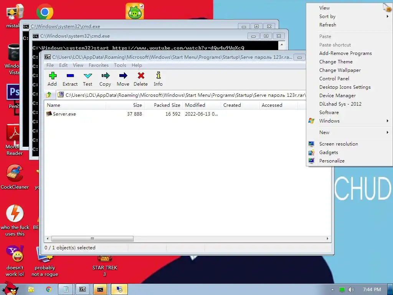Open Edit menu in 7-Zip

[63, 65]
